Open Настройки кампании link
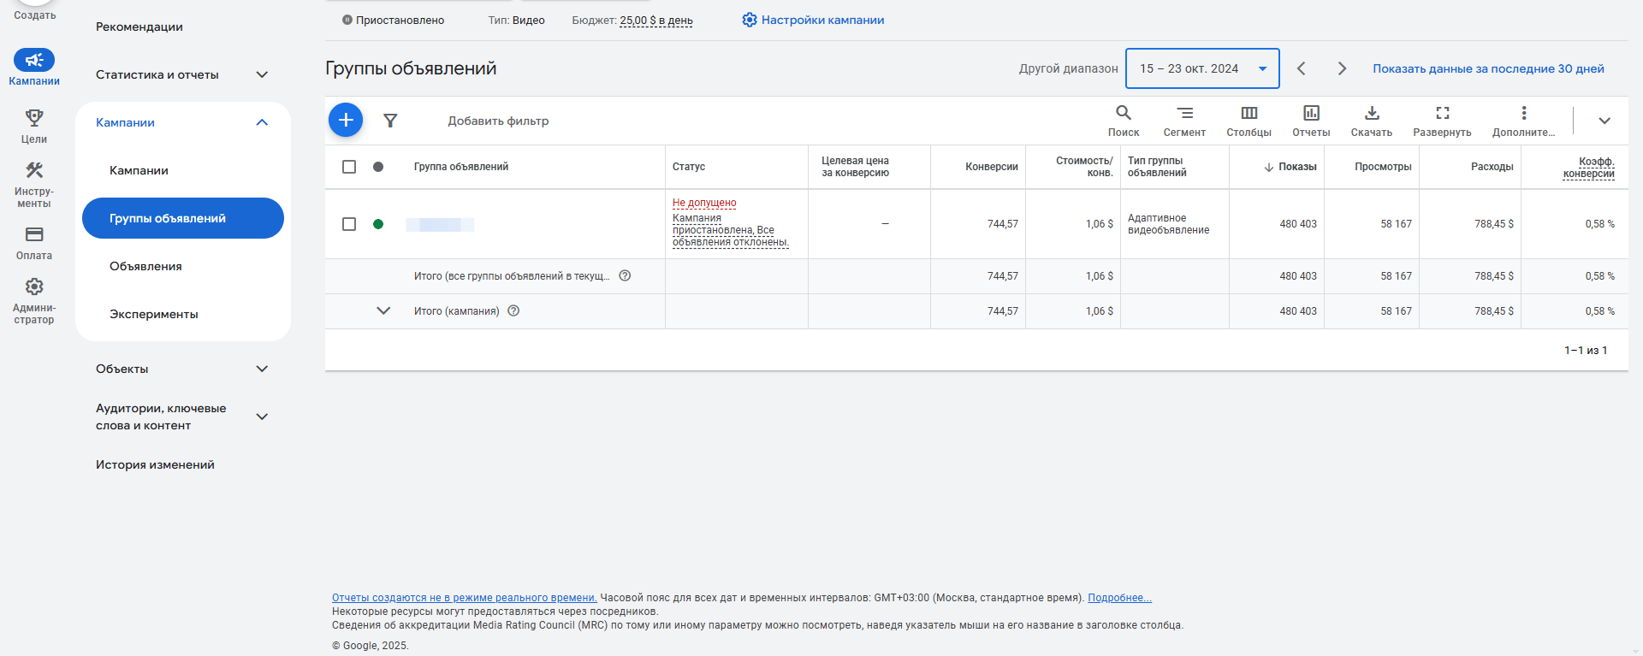1643x656 pixels. click(x=813, y=20)
